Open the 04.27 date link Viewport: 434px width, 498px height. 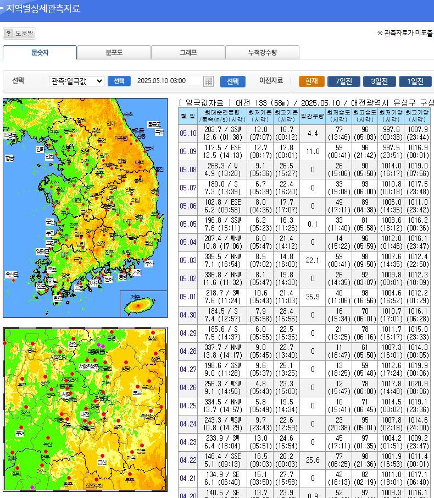(188, 369)
